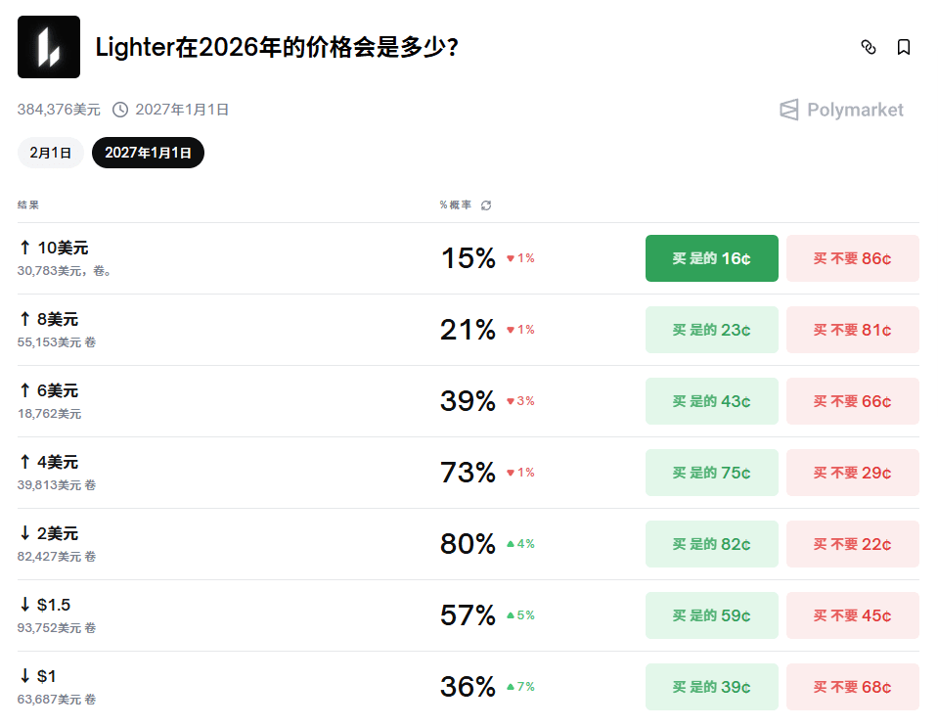
Task: Click the Polymarket logo
Action: pos(842,110)
